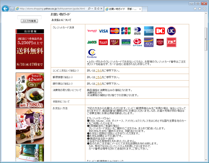This screenshot has height=163, width=209.
Task: Open the 敬老の日 竹かごセット banner
Action: [30, 126]
